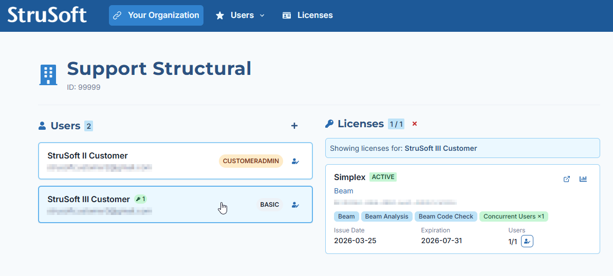Select the Support Structural heading

tap(159, 68)
